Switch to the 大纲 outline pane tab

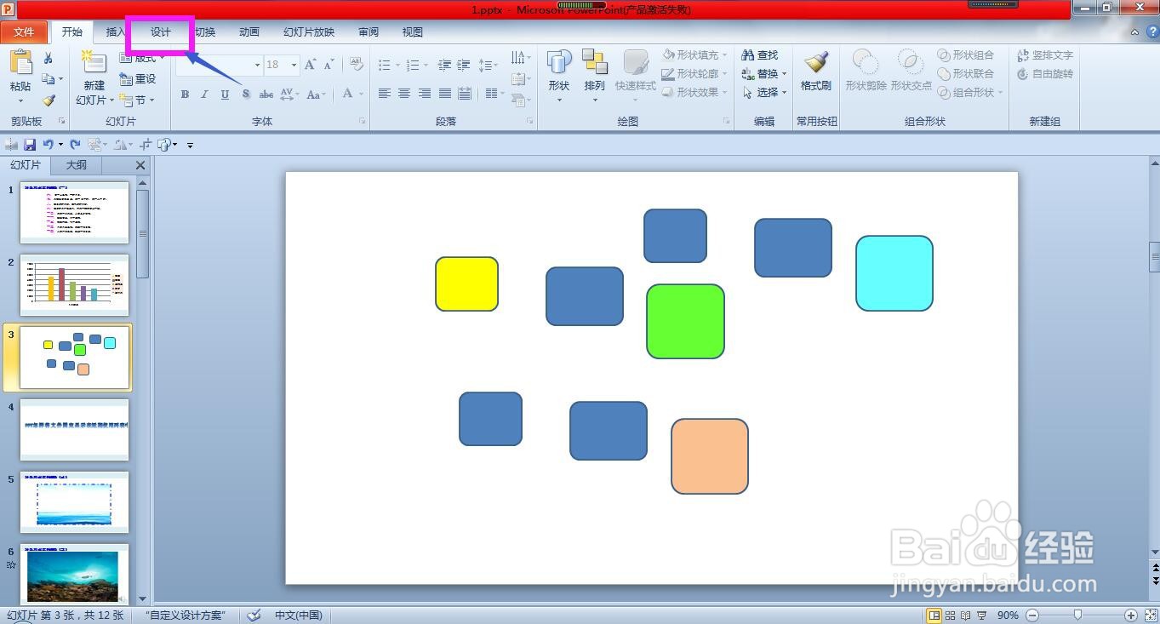(77, 165)
